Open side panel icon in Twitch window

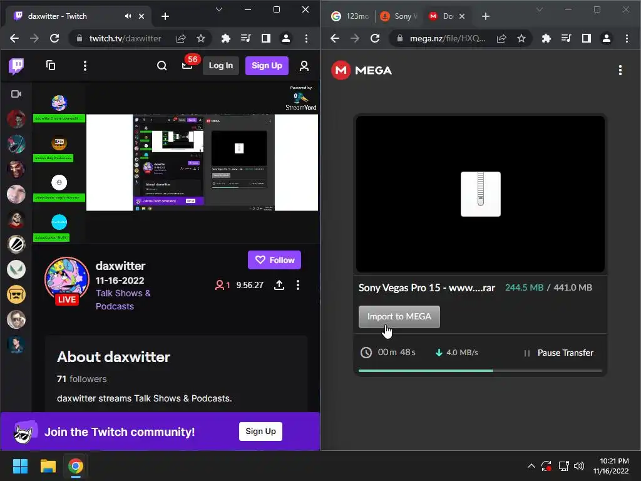pyautogui.click(x=266, y=38)
